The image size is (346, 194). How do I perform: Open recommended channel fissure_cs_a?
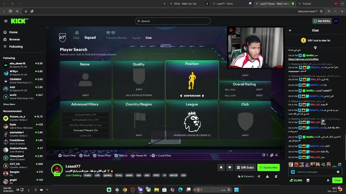pyautogui.click(x=23, y=118)
